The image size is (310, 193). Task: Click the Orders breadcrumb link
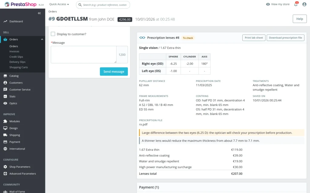click(53, 11)
